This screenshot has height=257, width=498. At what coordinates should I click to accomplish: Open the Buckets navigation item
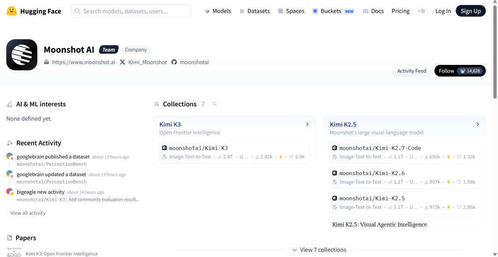click(x=333, y=11)
